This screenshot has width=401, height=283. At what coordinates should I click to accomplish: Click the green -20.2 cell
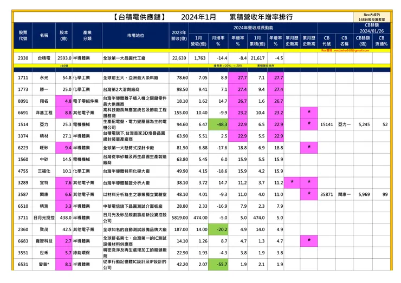click(x=218, y=229)
